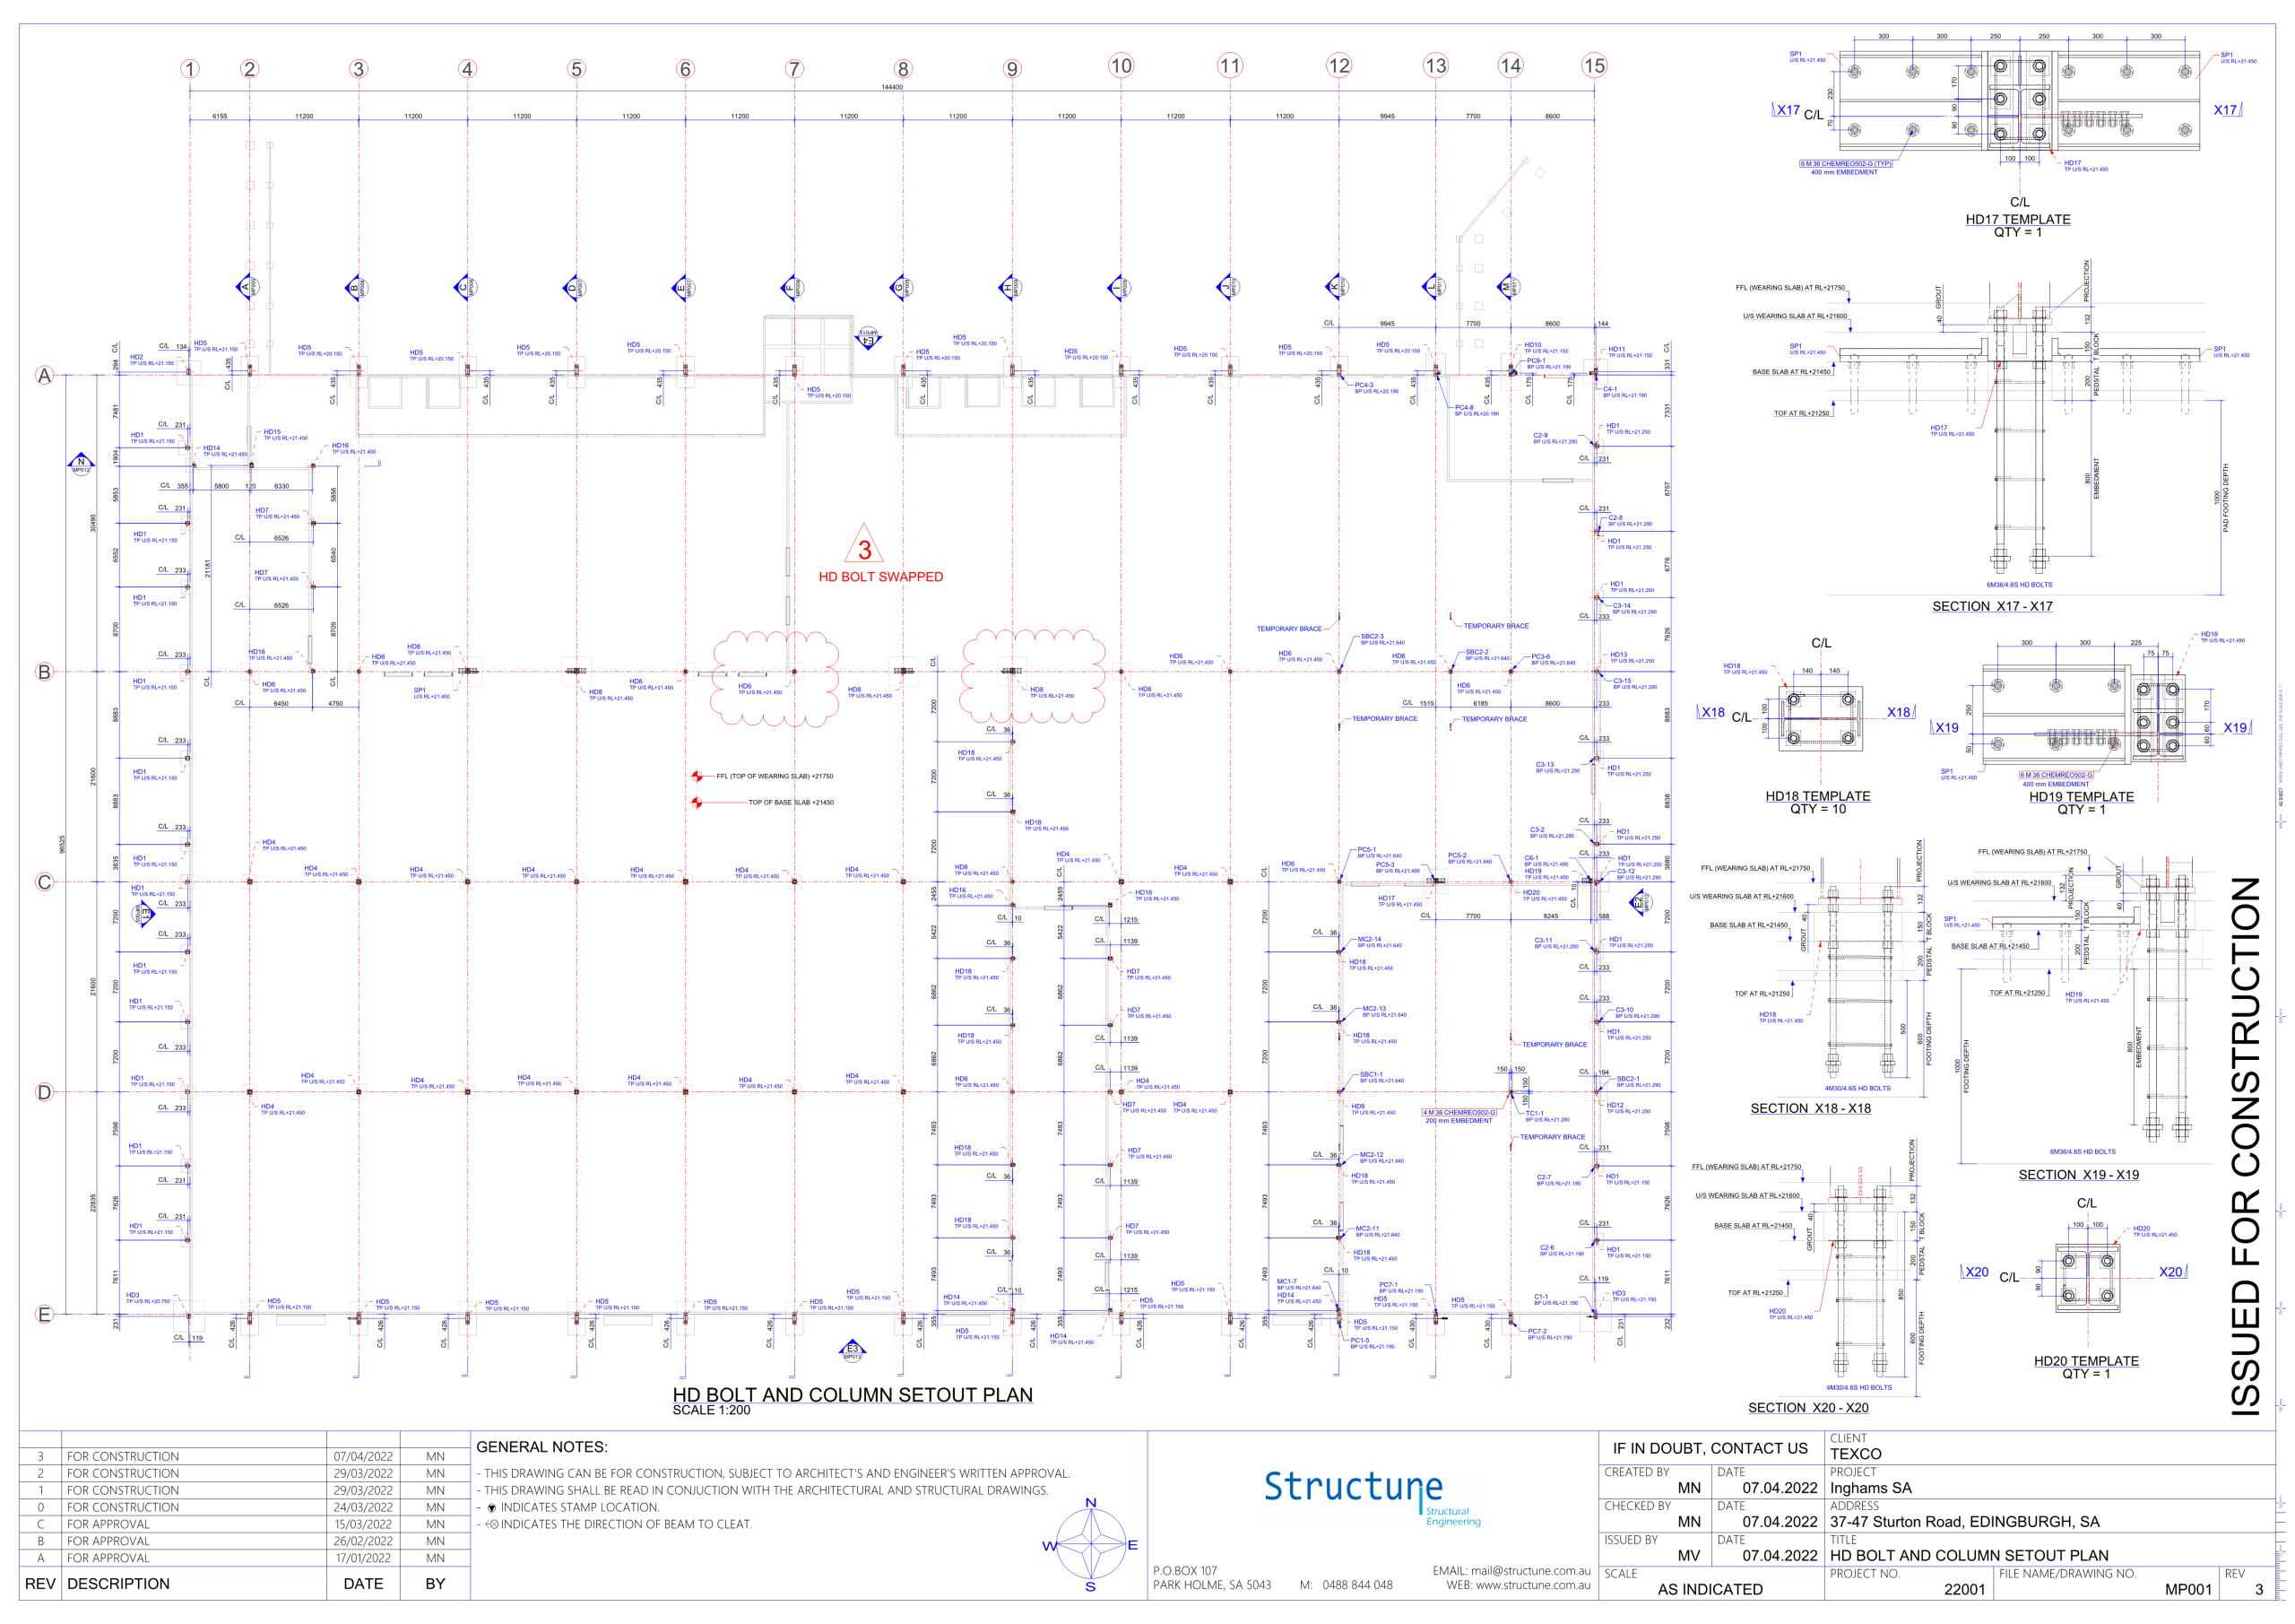Click the E2 elevation marker
Screen dimensions: 2295x1624
coord(1640,903)
